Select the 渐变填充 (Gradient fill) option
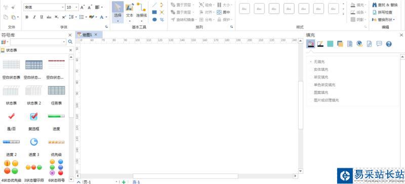405x184 pixels. [x=319, y=77]
